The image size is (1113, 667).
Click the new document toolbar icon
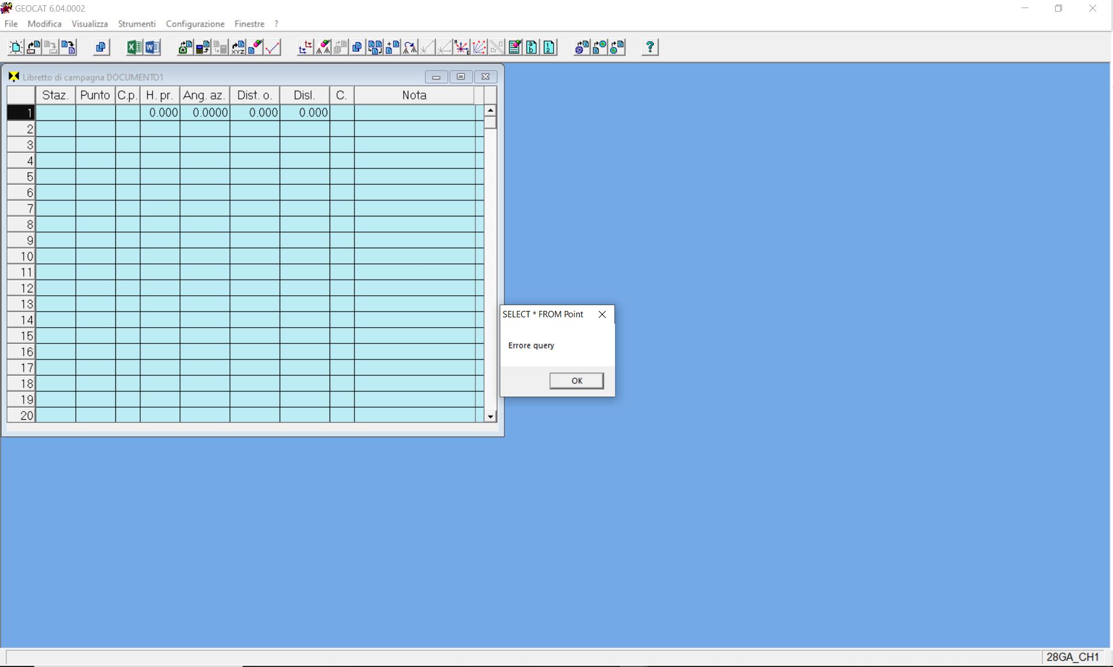(x=16, y=47)
